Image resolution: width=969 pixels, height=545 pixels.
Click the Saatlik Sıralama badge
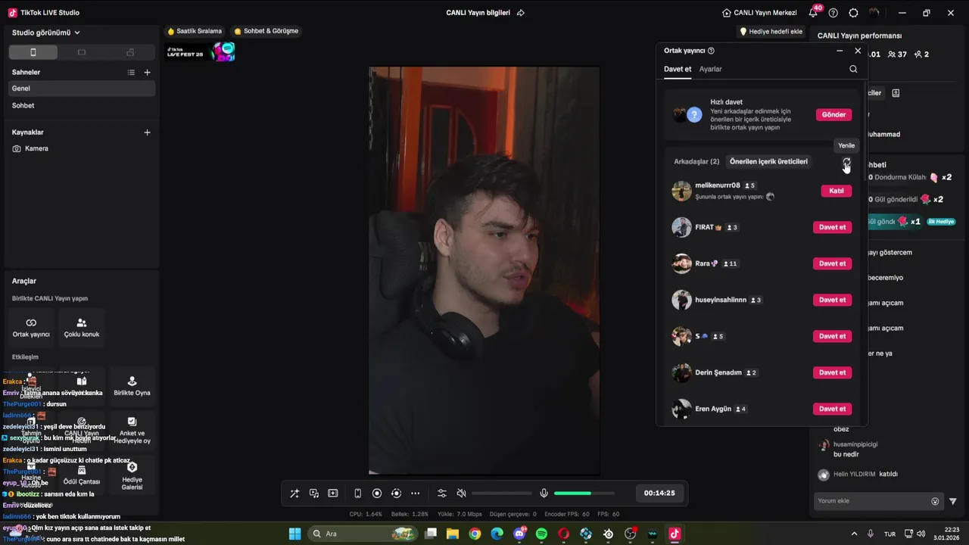point(195,31)
